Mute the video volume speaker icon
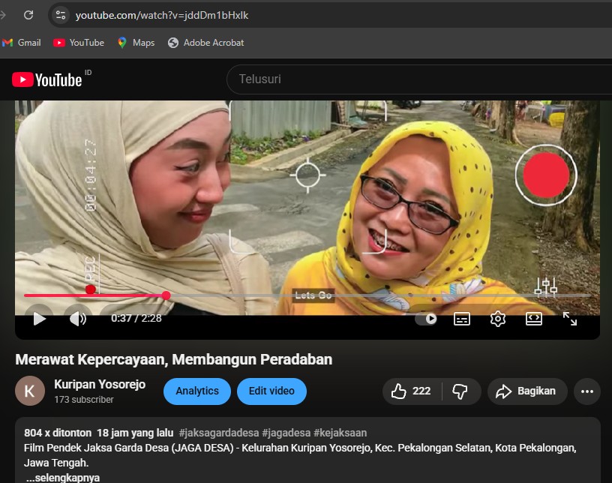Image resolution: width=612 pixels, height=483 pixels. pyautogui.click(x=77, y=319)
